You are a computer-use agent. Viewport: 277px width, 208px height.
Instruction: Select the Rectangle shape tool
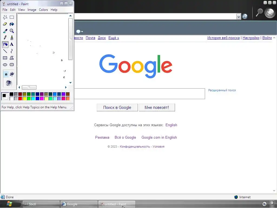click(5, 58)
